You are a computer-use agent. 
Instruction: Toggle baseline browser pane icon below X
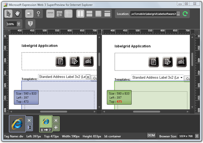pyautogui.click(x=29, y=128)
